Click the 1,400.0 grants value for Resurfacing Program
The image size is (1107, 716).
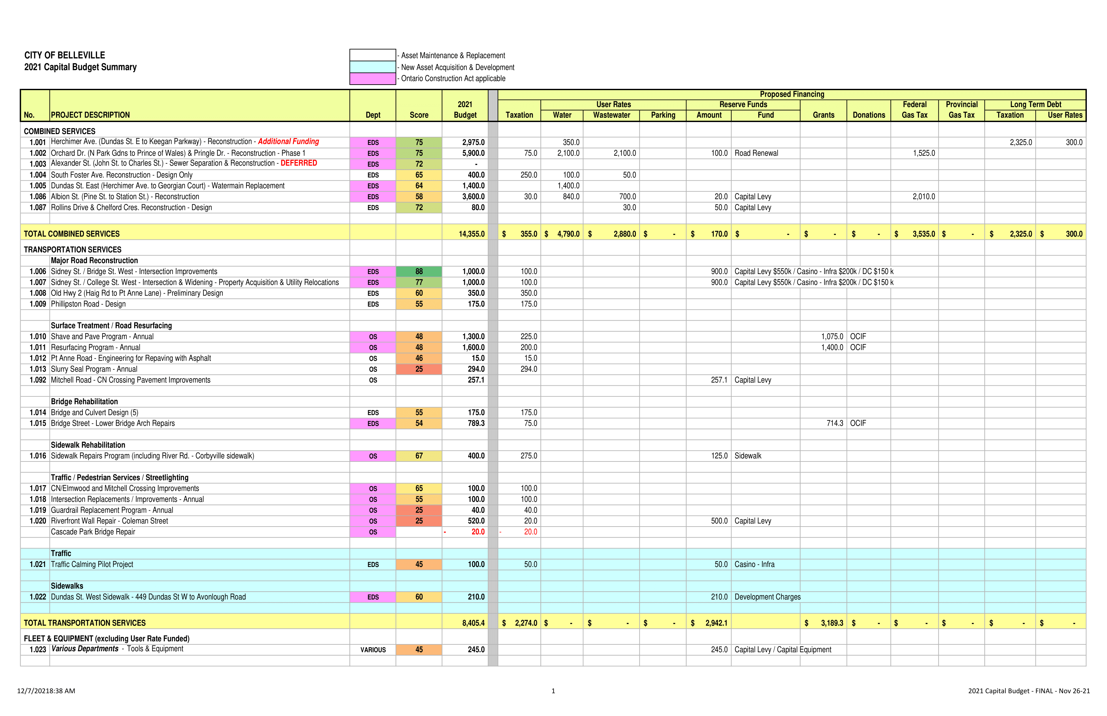point(832,347)
